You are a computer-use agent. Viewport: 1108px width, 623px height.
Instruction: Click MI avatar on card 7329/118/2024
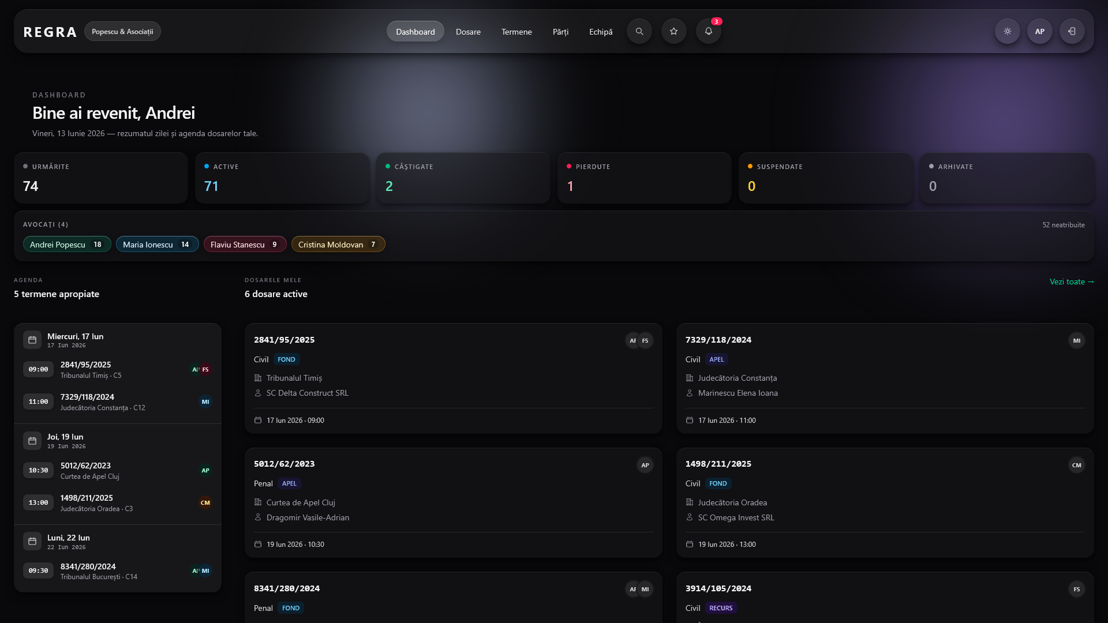(x=1077, y=340)
